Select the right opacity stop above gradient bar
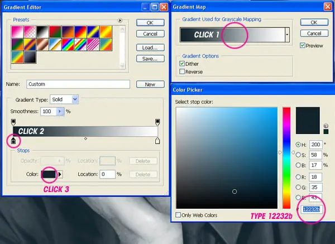The width and height of the screenshot is (335, 244). pyautogui.click(x=157, y=122)
